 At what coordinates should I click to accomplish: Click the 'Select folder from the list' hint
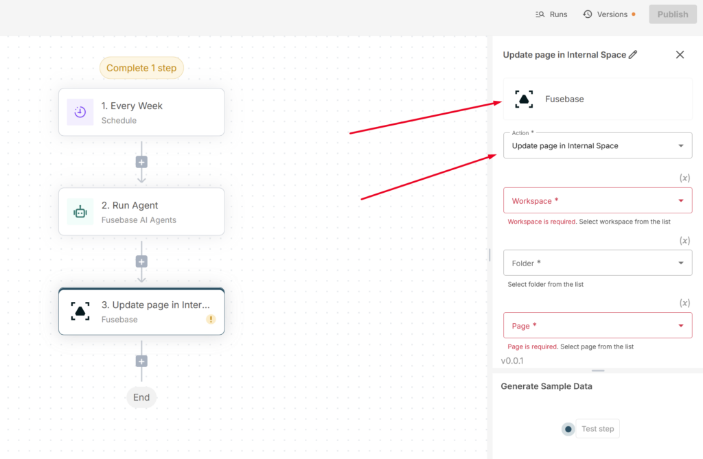click(546, 284)
